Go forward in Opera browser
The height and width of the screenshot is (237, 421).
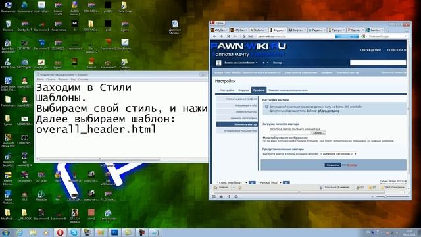click(222, 36)
